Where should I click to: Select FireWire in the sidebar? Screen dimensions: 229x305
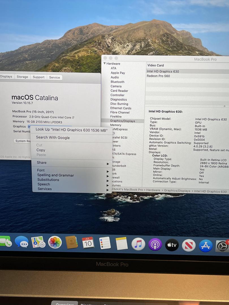pos(116,117)
